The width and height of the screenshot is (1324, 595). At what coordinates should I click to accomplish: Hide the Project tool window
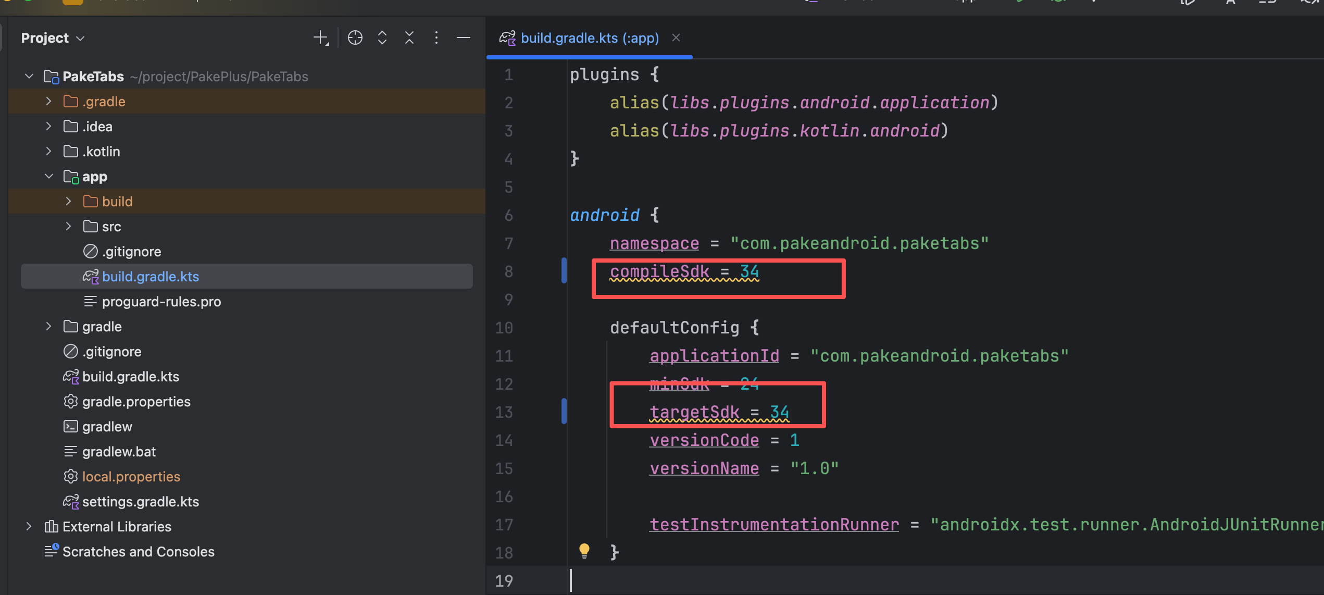(x=463, y=37)
